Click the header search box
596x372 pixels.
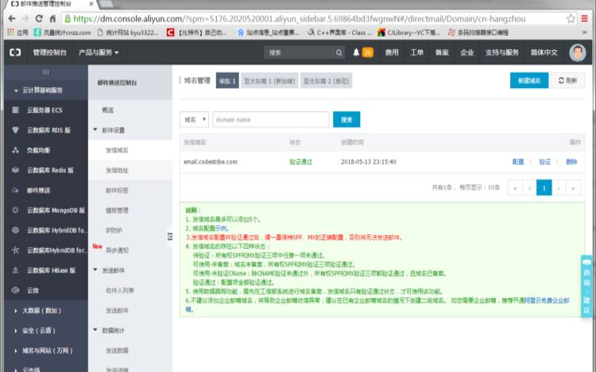[299, 53]
